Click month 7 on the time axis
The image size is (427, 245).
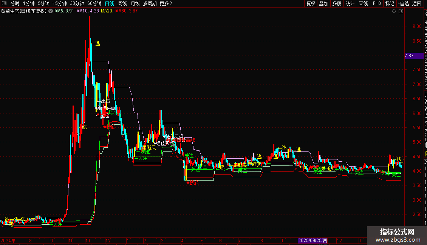pos(239,240)
